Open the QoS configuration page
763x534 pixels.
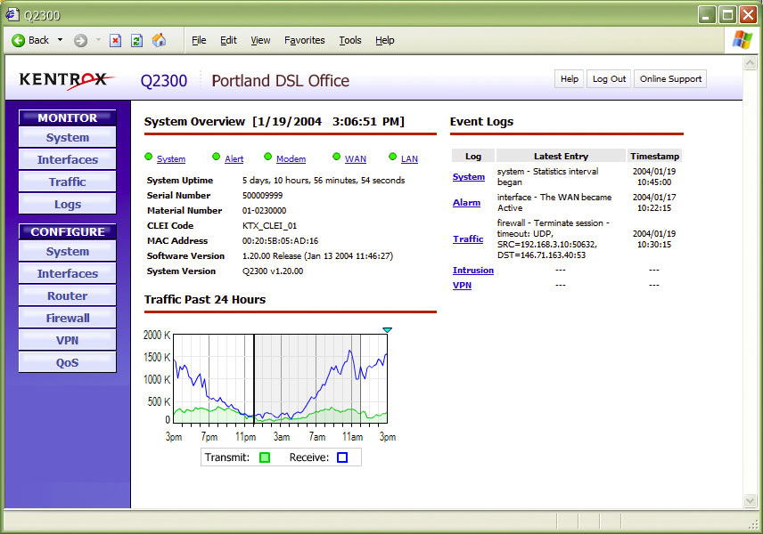coord(67,362)
